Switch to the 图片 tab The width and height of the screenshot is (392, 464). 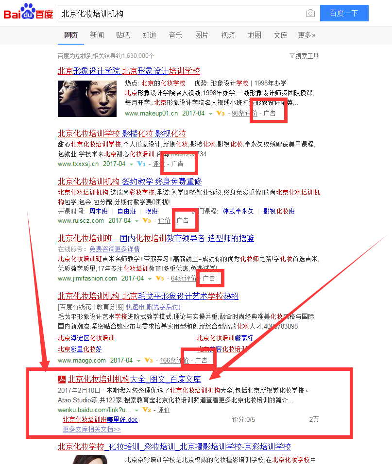click(202, 35)
